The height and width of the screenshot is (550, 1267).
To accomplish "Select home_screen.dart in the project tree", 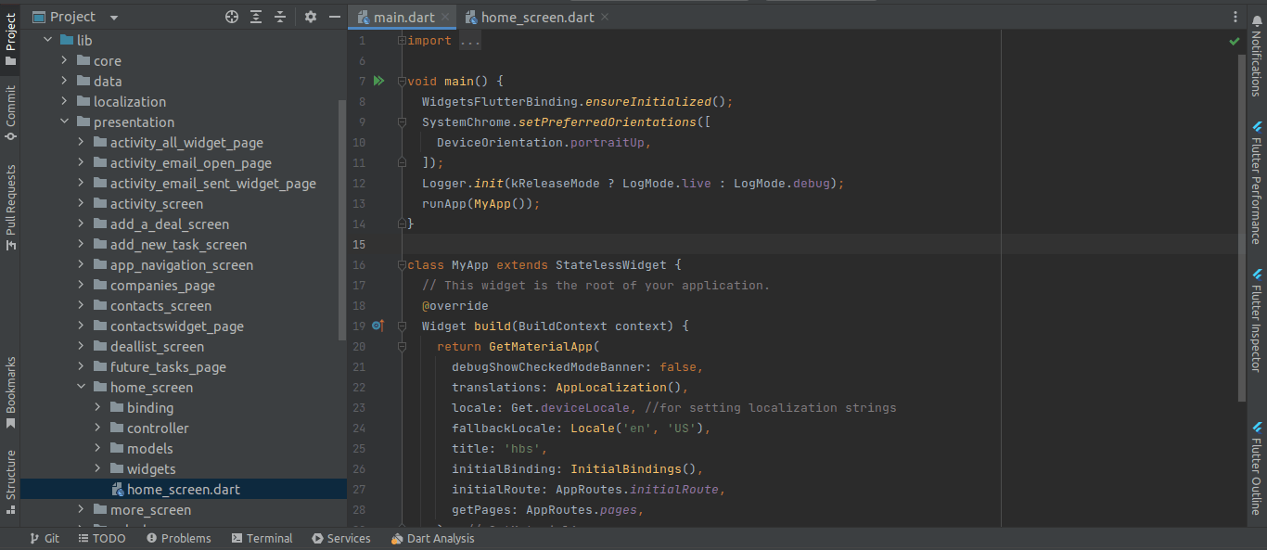I will (x=183, y=489).
